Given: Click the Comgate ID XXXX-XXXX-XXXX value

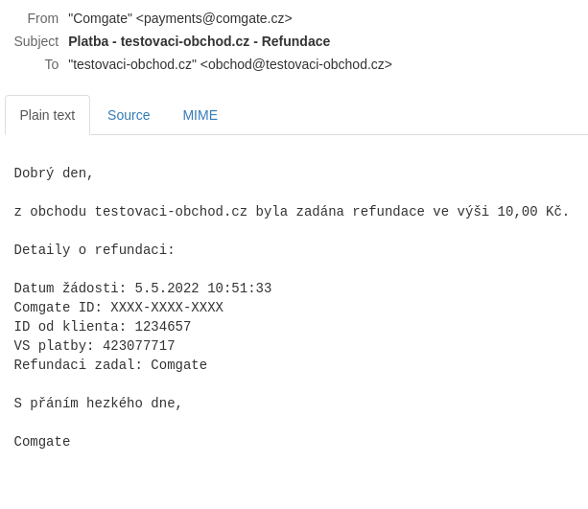Looking at the screenshot, I should coord(167,308).
